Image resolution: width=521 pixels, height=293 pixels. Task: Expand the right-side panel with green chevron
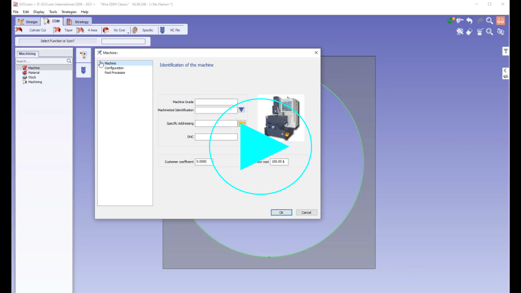point(505,71)
